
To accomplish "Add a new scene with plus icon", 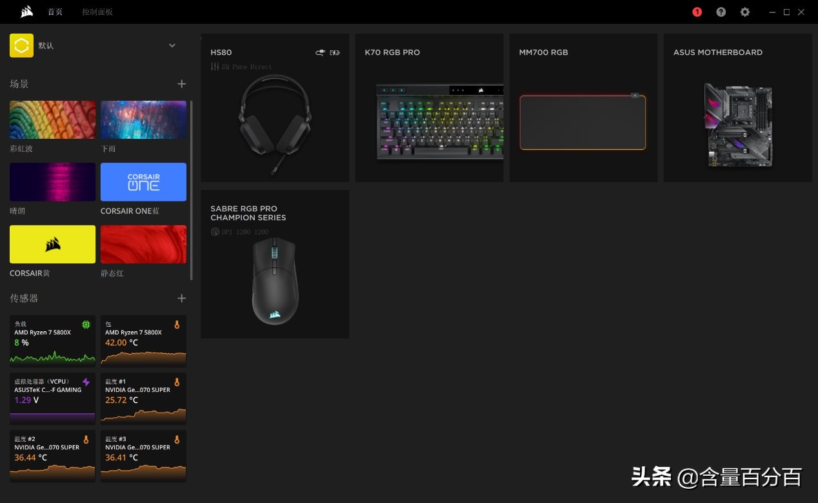I will (x=181, y=84).
